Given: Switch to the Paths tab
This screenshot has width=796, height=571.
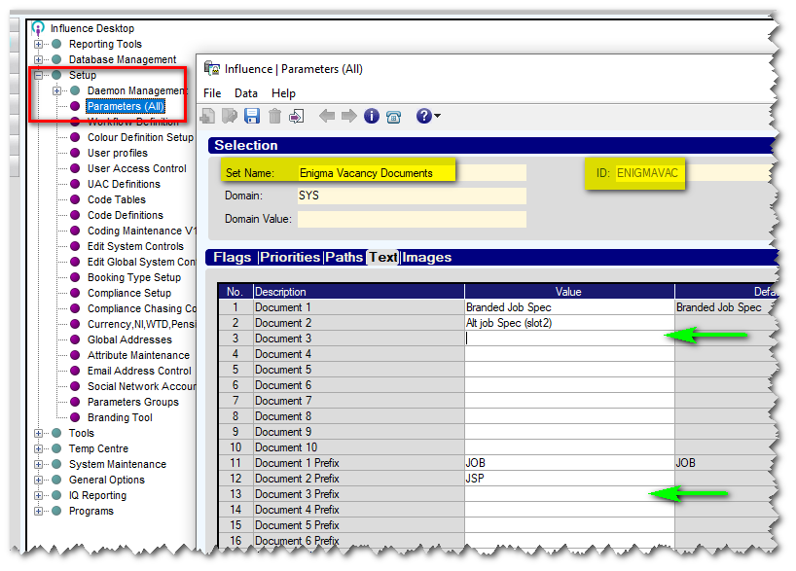Looking at the screenshot, I should pos(344,258).
